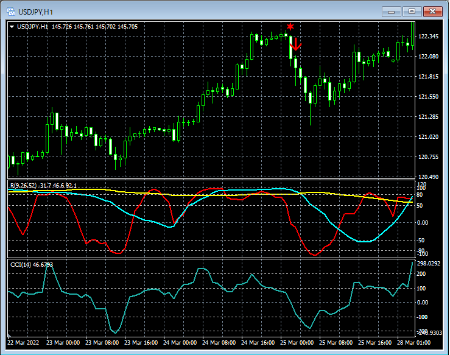Viewport: 450px width, 355px height.
Task: Click the 24 Mar 16:00 time label
Action: coord(258,343)
